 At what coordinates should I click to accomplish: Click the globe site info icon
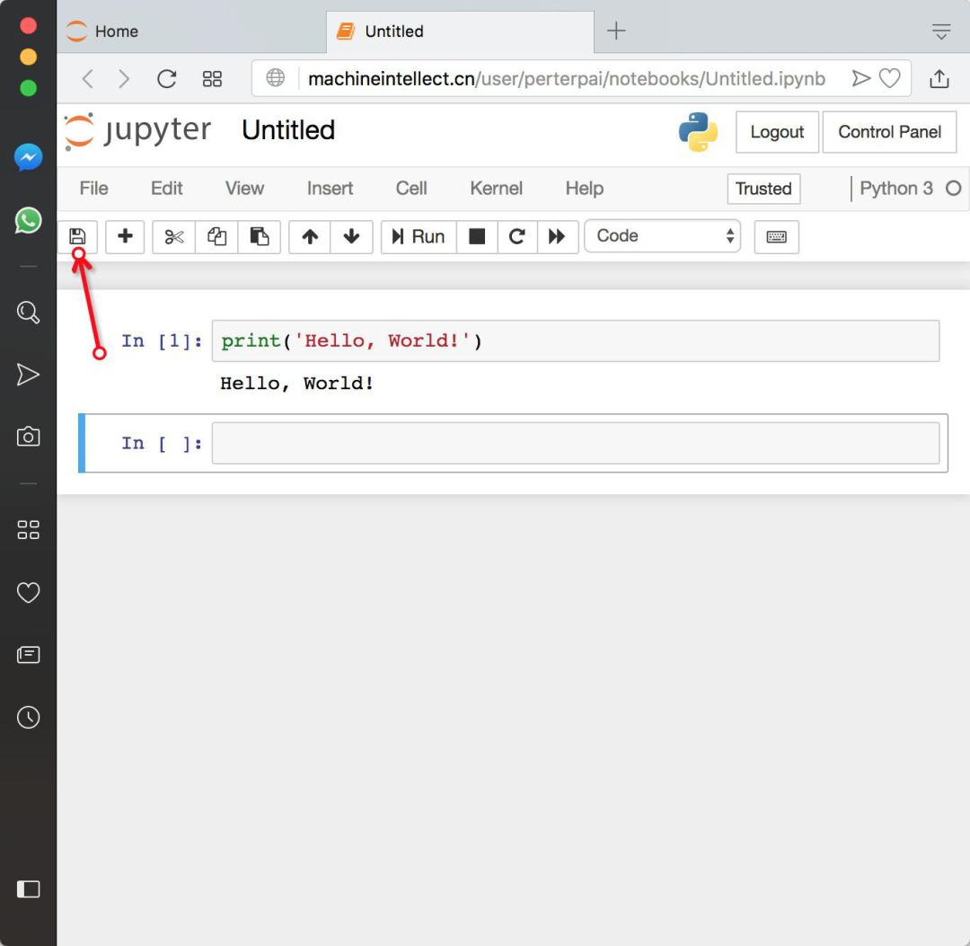point(276,78)
